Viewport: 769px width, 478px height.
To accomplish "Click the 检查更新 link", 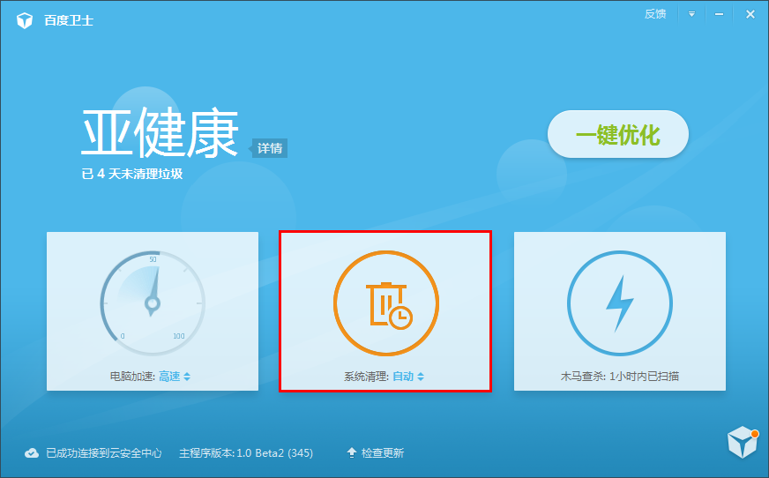I will tap(383, 453).
